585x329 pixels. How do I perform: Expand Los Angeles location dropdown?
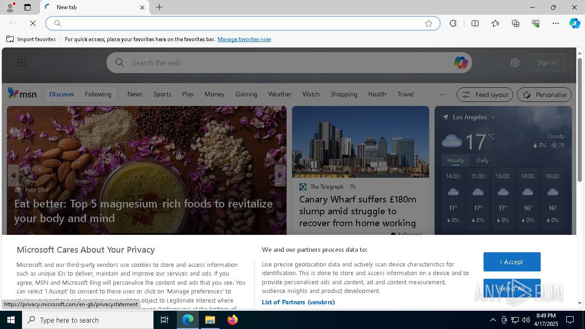click(x=493, y=117)
